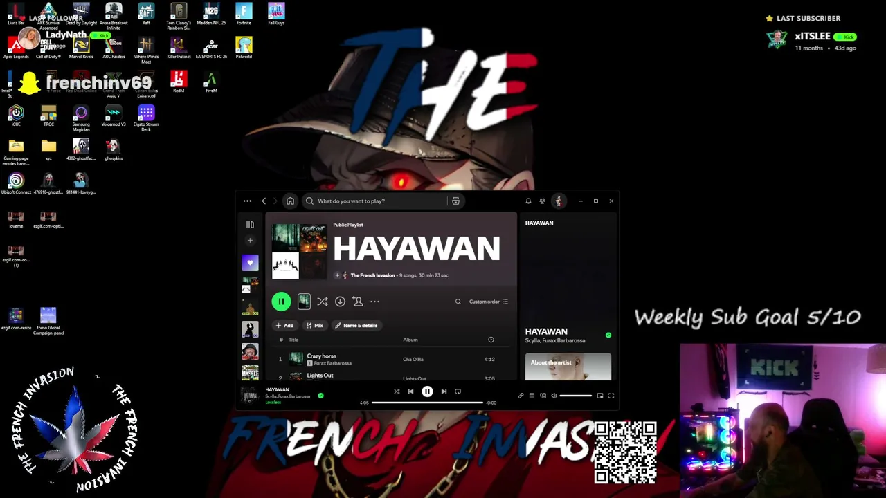Open the Friend Activity people icon
This screenshot has width=886, height=498.
pos(542,201)
